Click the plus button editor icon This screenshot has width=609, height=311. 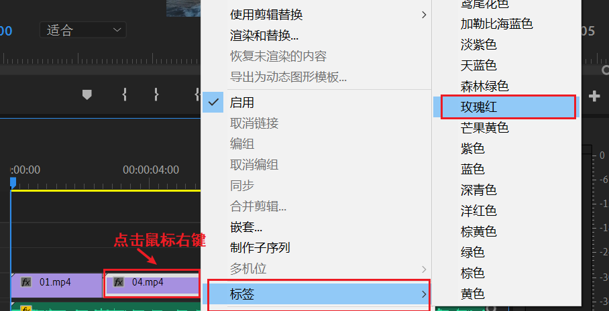click(x=594, y=96)
